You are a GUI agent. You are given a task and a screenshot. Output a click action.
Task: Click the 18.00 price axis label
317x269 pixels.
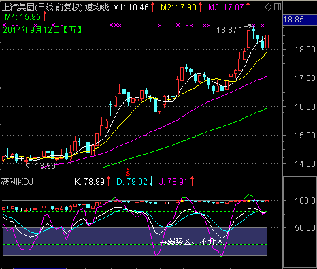(305, 50)
